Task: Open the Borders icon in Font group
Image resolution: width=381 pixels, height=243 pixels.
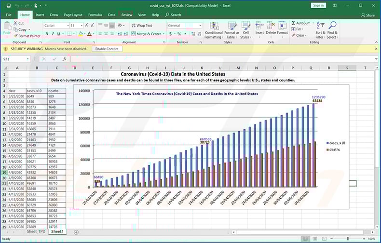Action: pyautogui.click(x=69, y=34)
